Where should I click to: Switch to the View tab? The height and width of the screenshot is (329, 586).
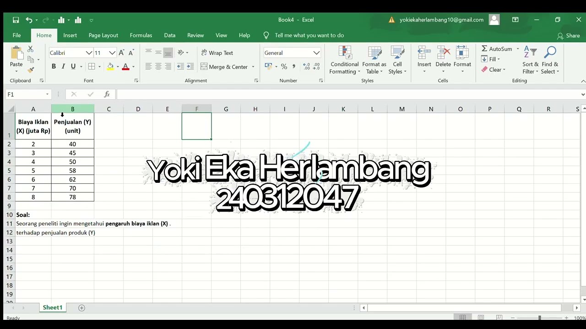[x=221, y=35]
